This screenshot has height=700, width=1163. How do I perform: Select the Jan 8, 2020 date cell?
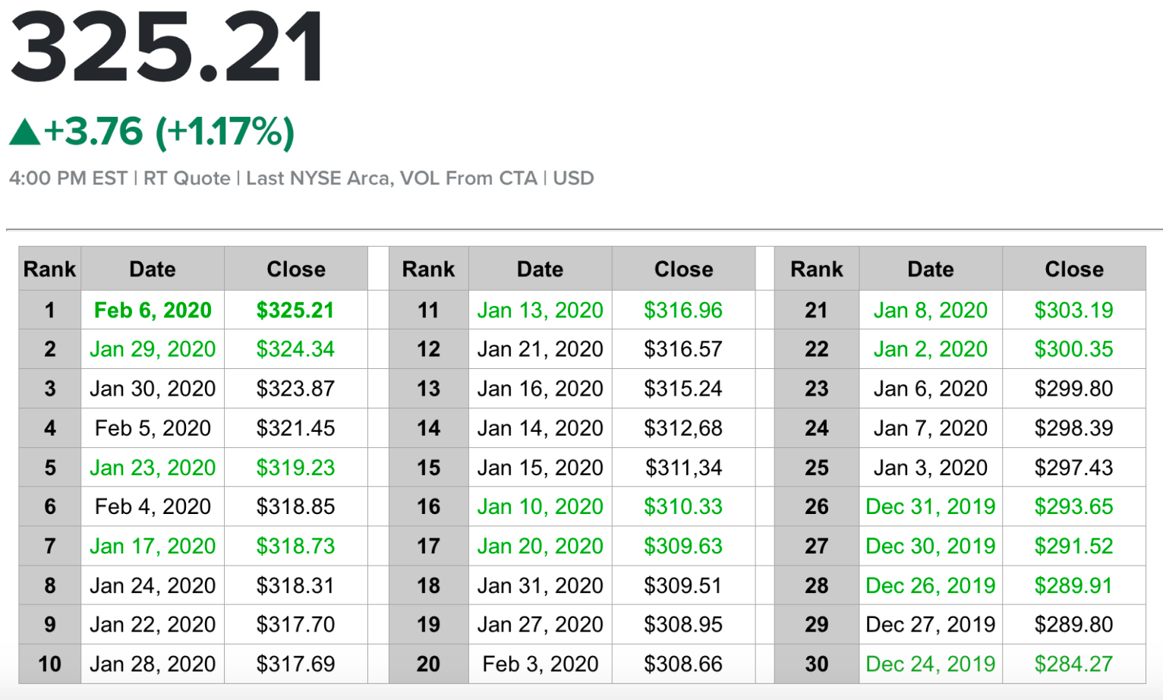pyautogui.click(x=931, y=310)
